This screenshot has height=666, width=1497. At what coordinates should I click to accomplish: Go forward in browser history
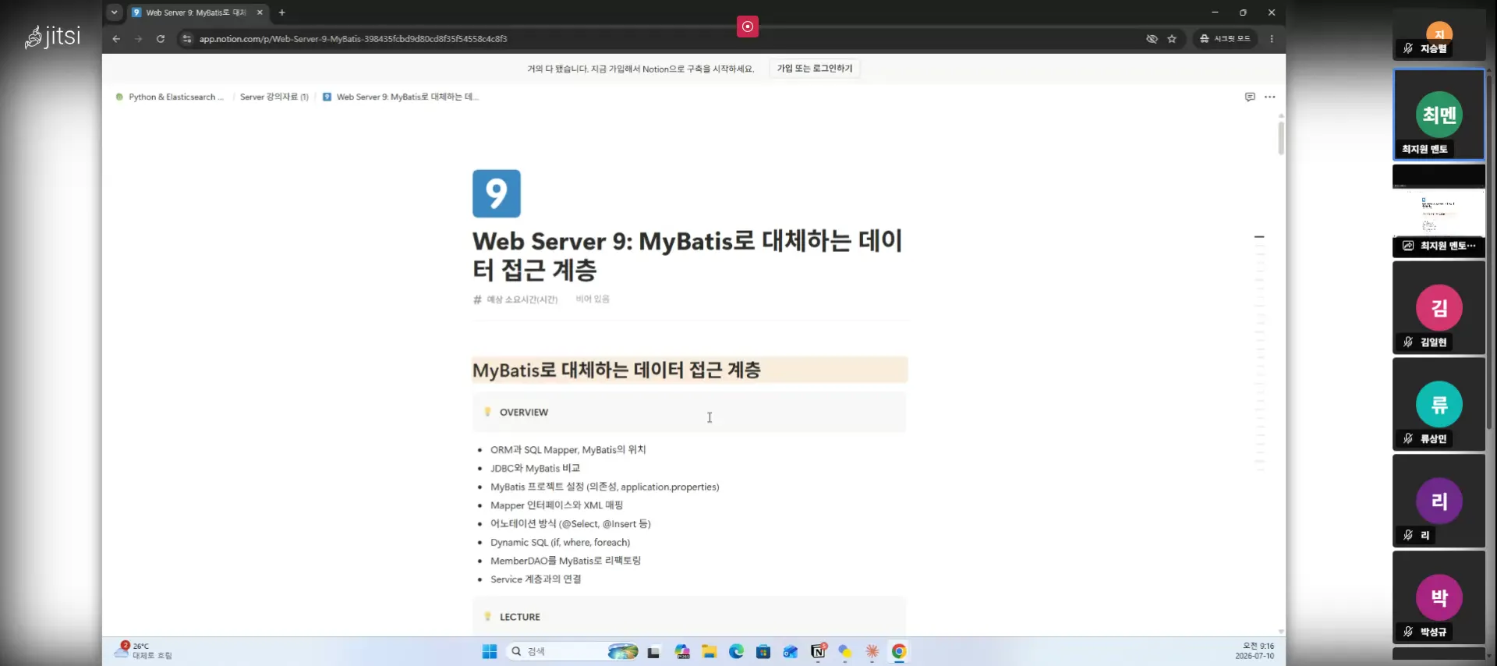pyautogui.click(x=138, y=38)
